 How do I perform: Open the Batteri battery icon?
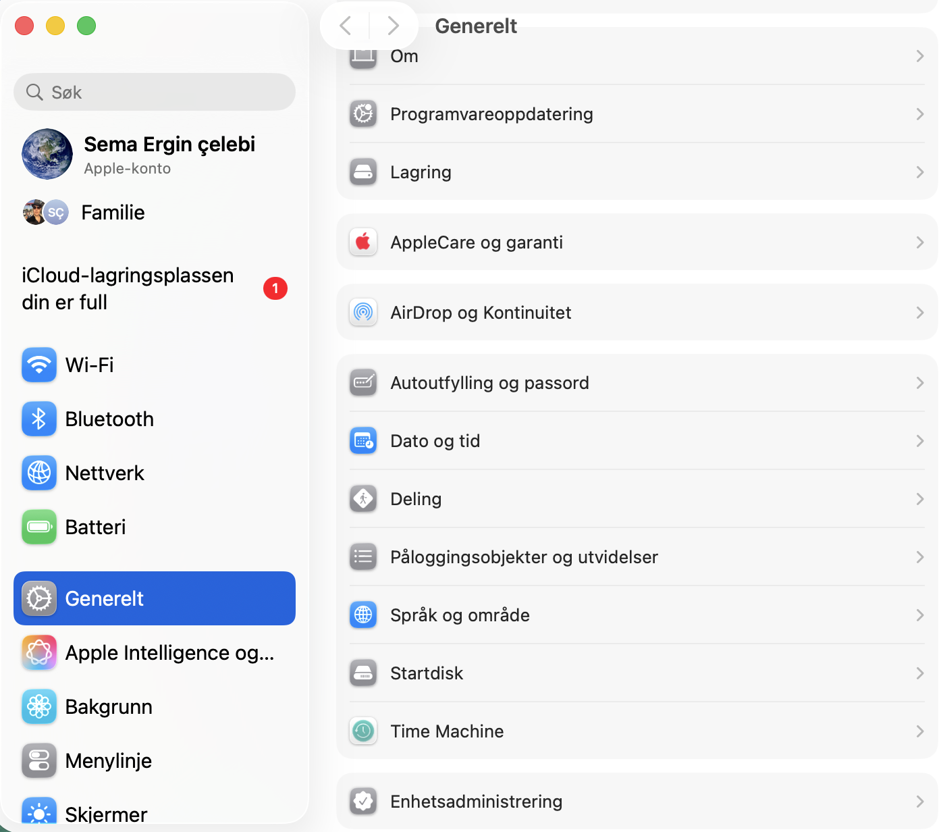[39, 527]
